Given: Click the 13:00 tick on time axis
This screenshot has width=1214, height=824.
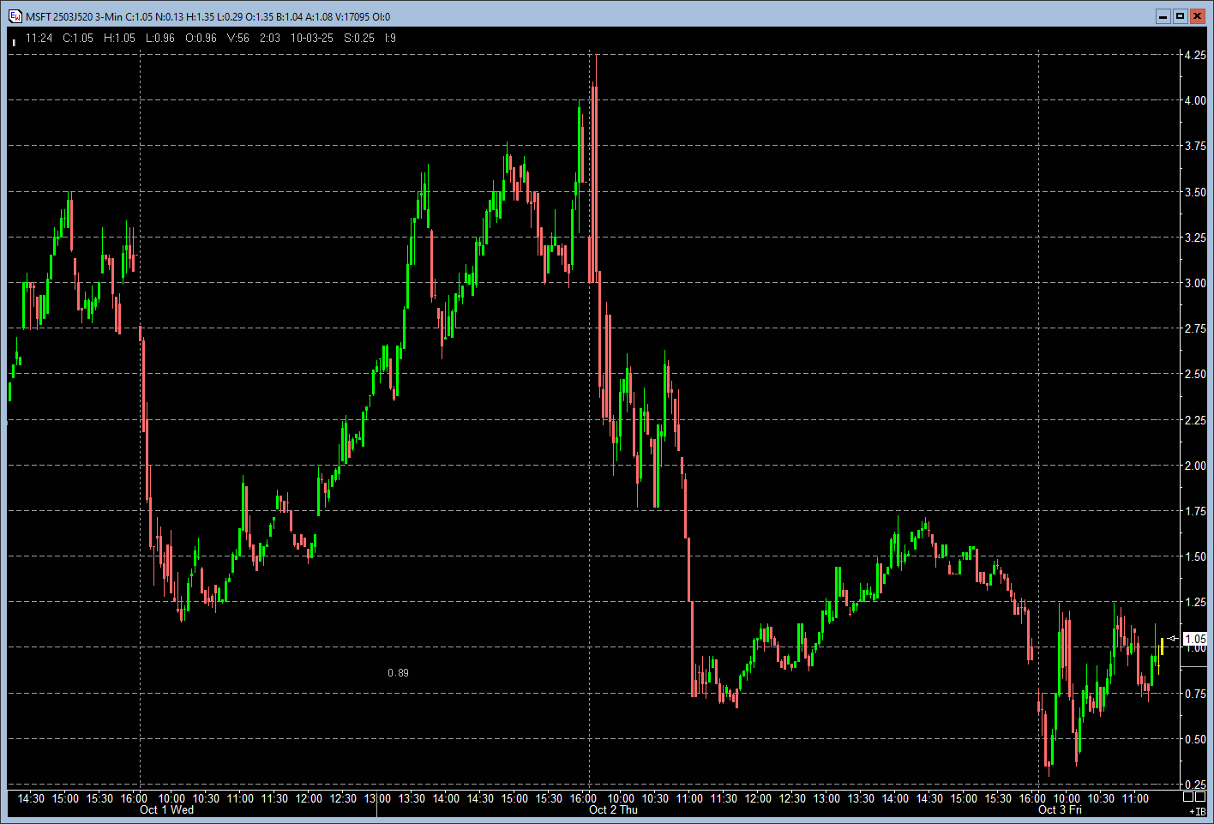Looking at the screenshot, I should (x=377, y=798).
